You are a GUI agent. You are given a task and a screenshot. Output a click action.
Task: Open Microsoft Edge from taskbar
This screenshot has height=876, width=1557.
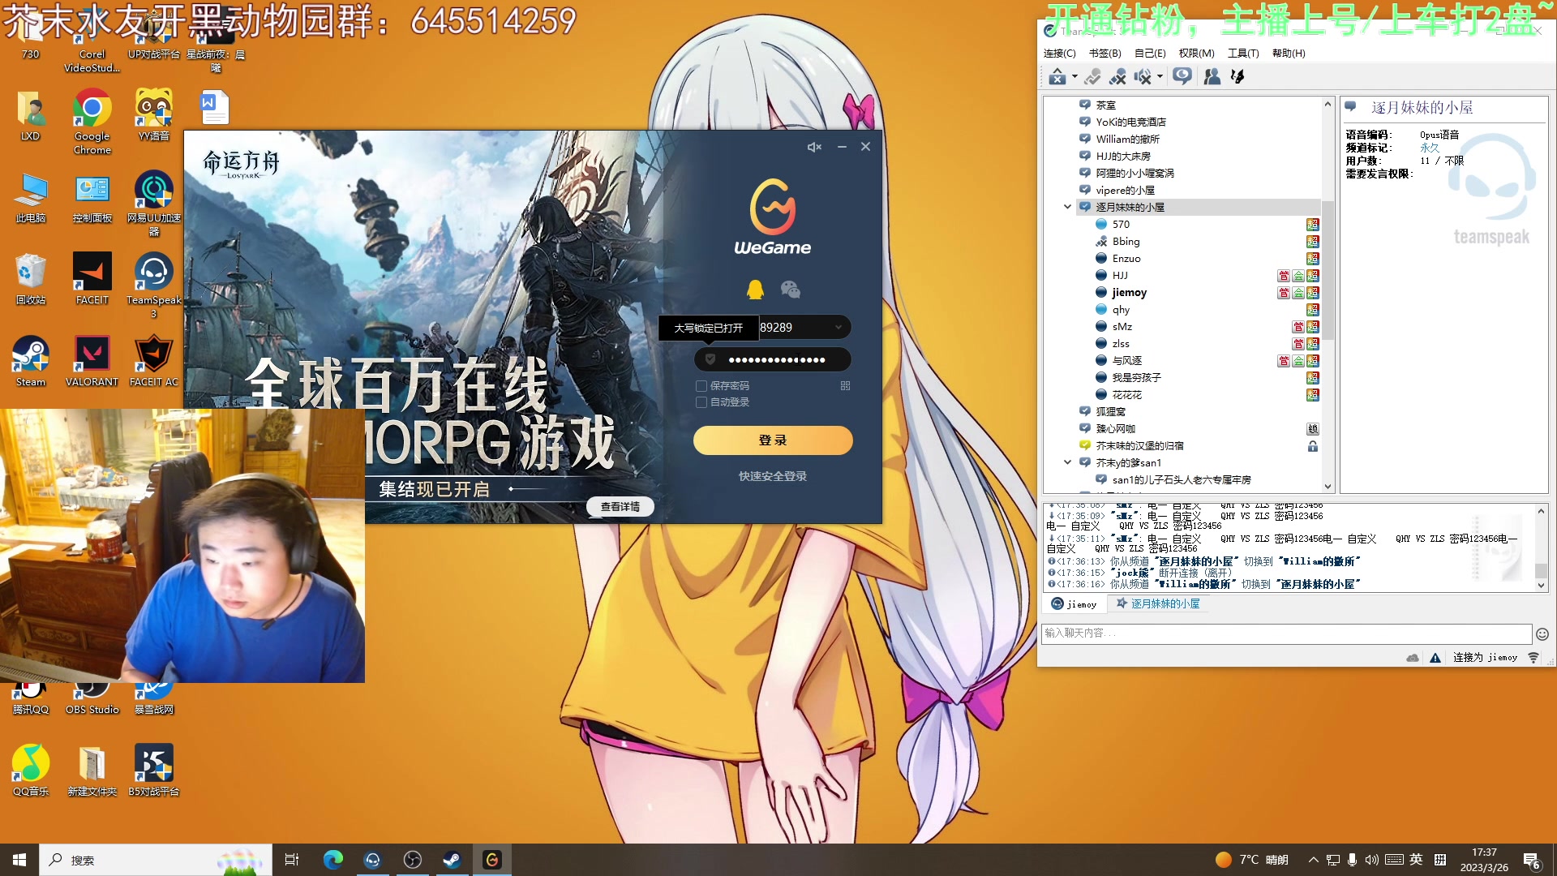click(x=332, y=860)
